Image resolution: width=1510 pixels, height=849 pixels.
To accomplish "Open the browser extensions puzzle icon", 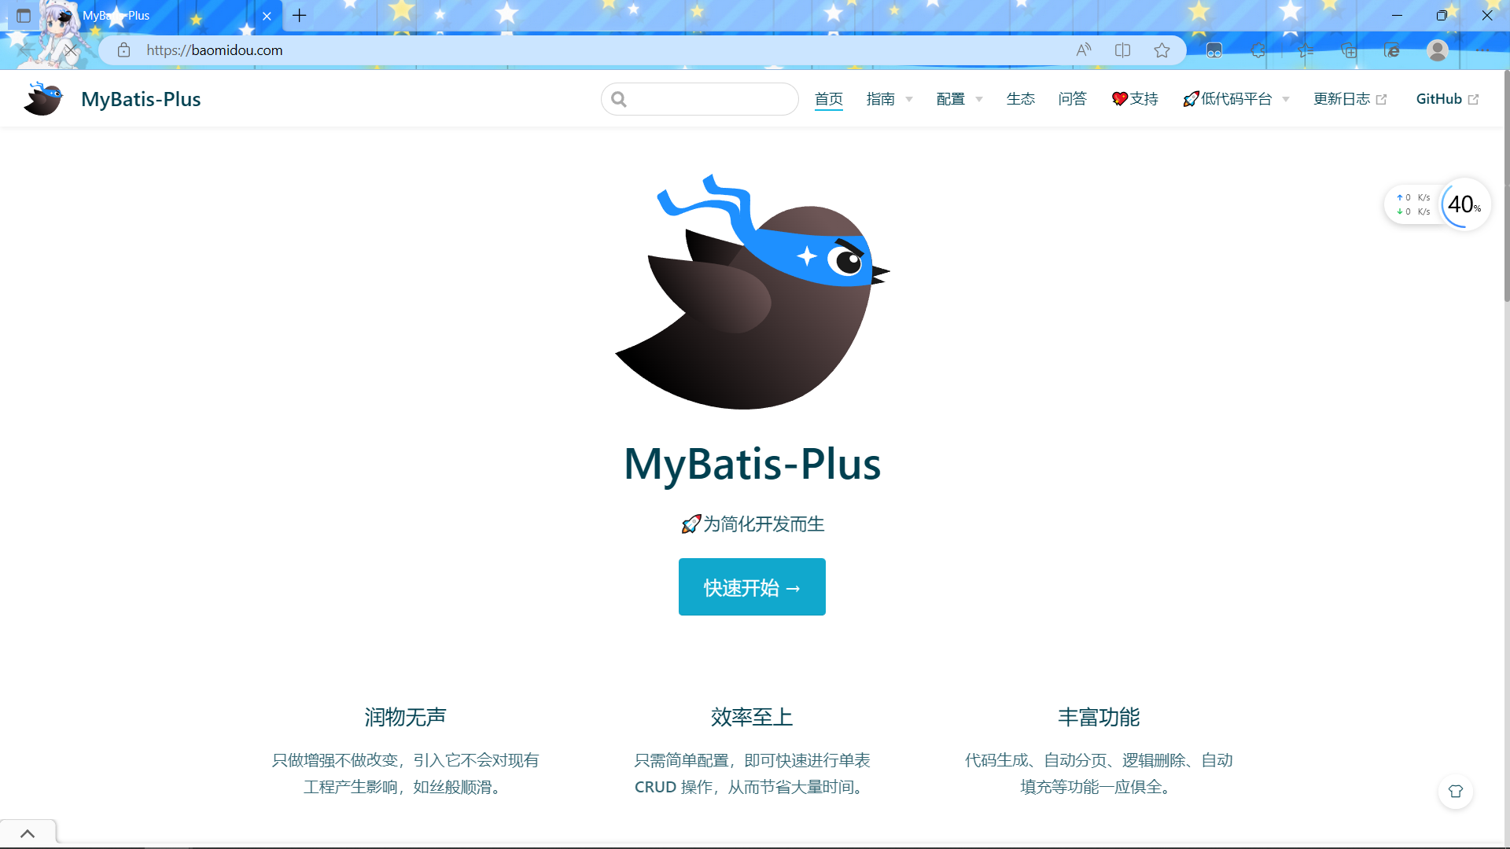I will click(1258, 50).
